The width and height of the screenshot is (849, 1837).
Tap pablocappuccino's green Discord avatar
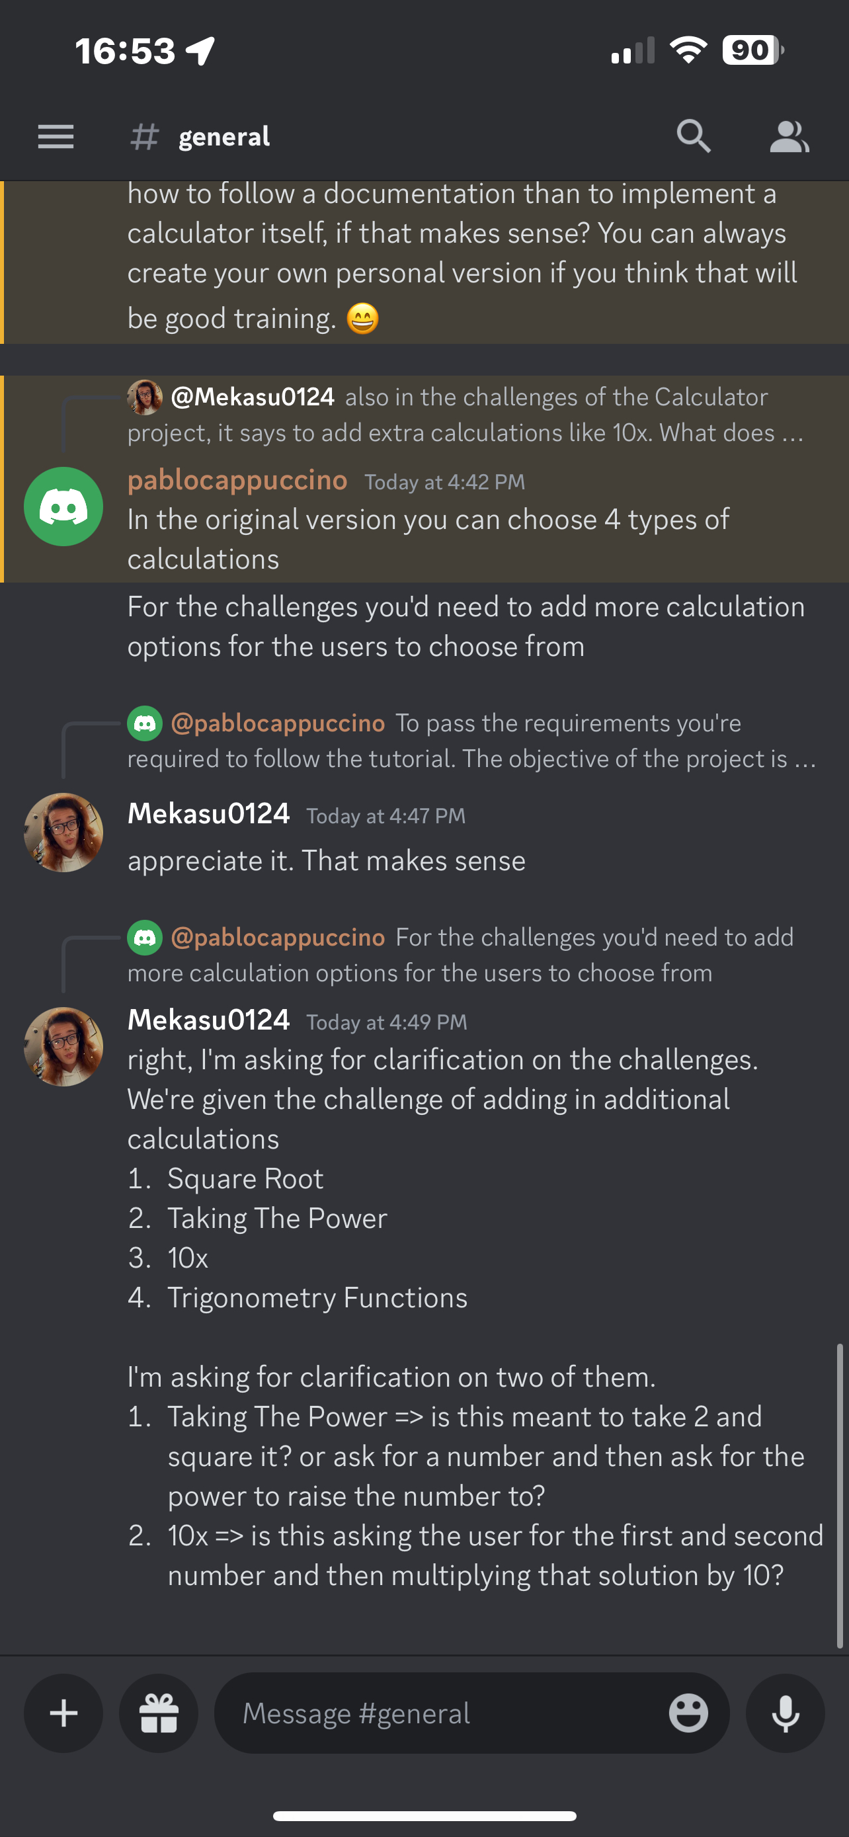pos(63,507)
